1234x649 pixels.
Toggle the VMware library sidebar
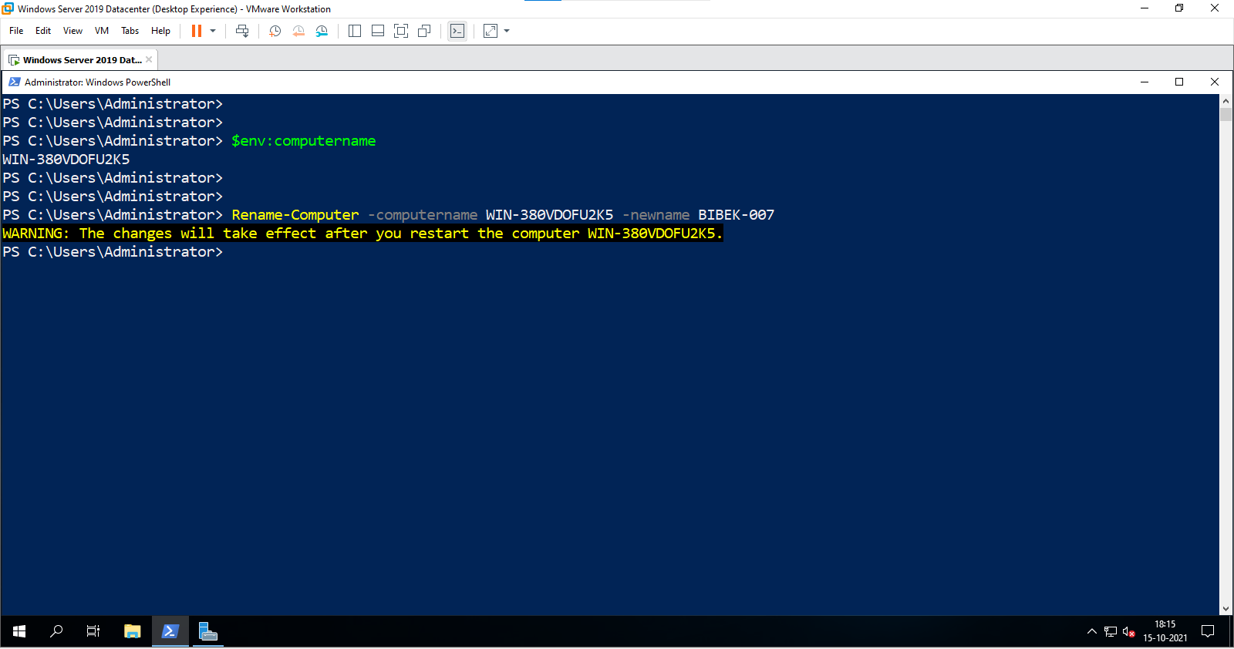[355, 31]
